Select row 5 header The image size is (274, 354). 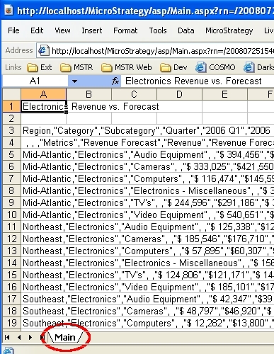11,154
